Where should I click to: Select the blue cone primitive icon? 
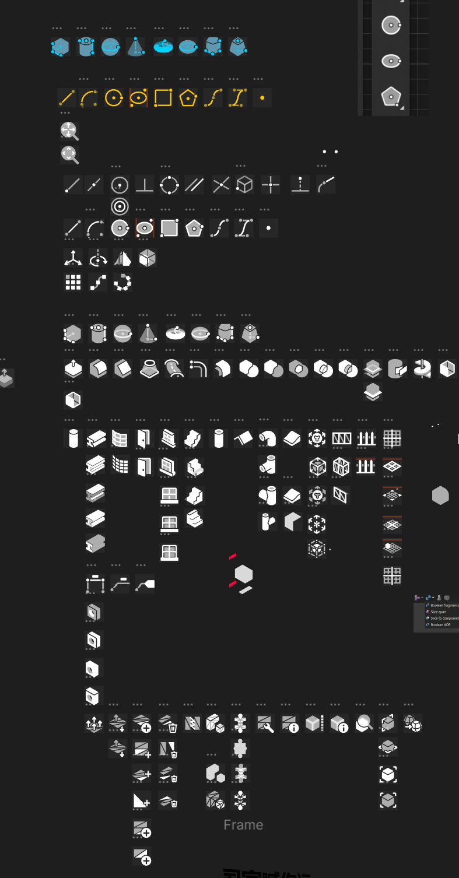click(x=136, y=47)
